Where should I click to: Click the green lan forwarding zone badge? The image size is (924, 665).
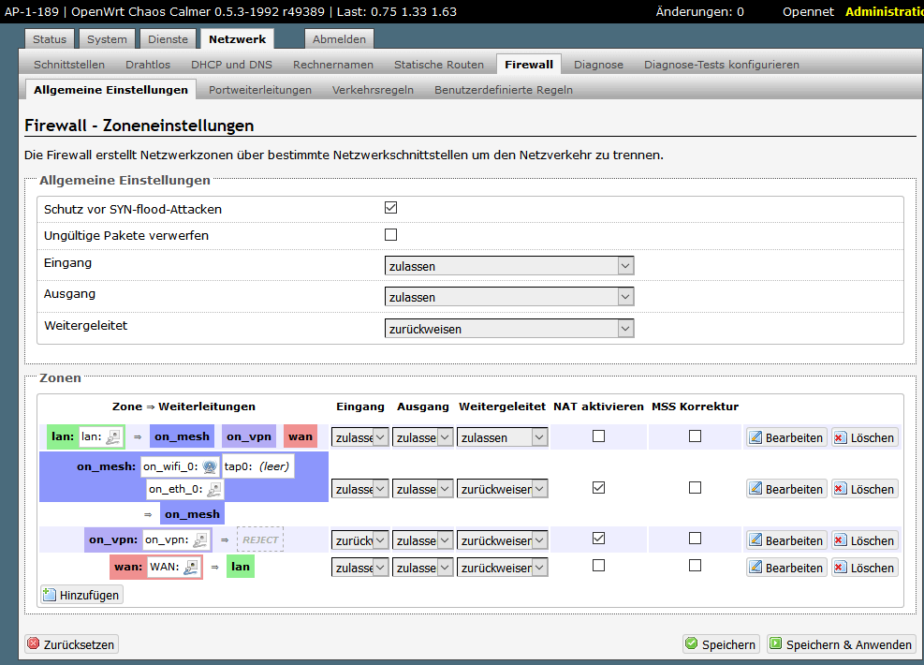tap(241, 567)
